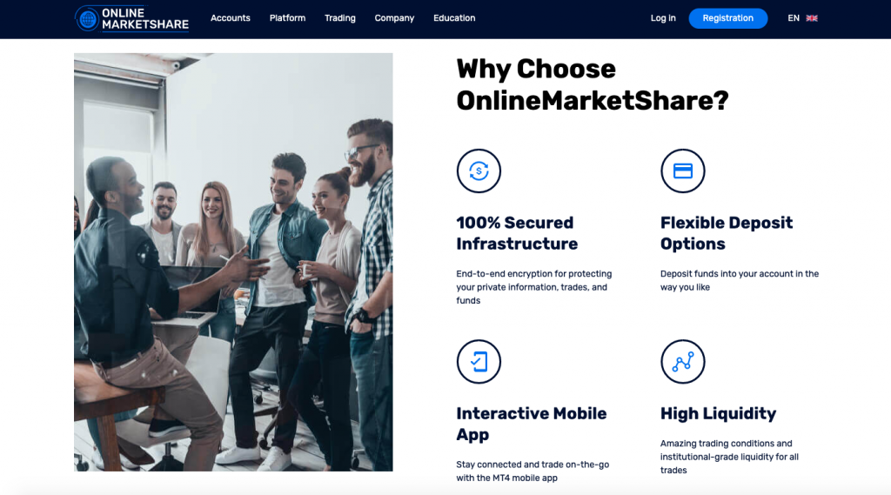891x495 pixels.
Task: Open the Trading menu item
Action: tap(340, 18)
